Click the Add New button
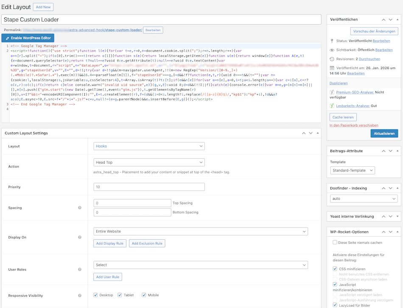Image resolution: width=403 pixels, height=308 pixels. (43, 7)
